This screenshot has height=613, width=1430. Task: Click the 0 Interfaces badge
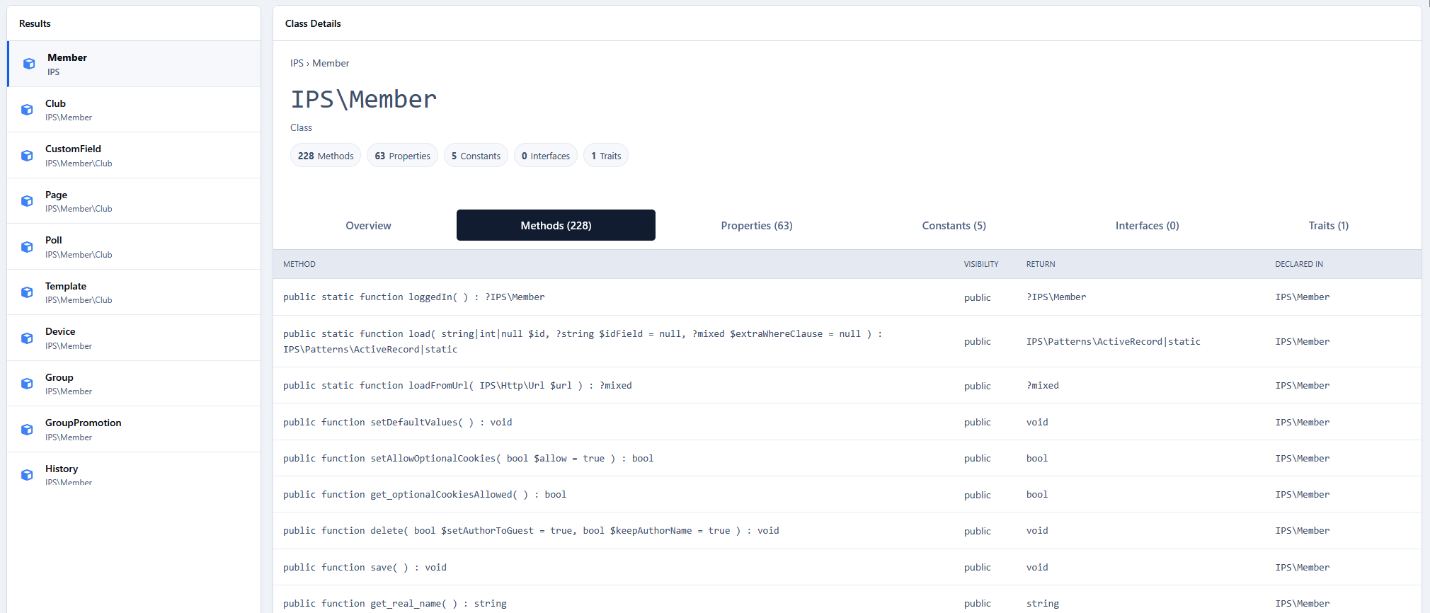coord(546,156)
